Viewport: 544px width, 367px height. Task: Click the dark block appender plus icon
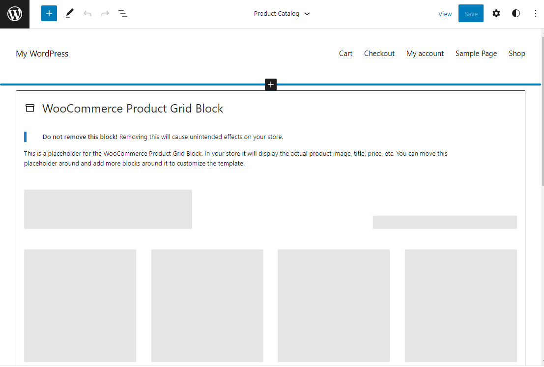tap(271, 84)
